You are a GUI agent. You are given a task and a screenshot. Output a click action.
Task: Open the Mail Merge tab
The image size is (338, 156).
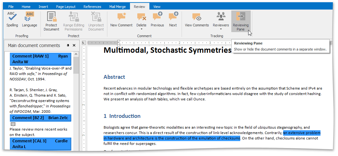pyautogui.click(x=118, y=7)
